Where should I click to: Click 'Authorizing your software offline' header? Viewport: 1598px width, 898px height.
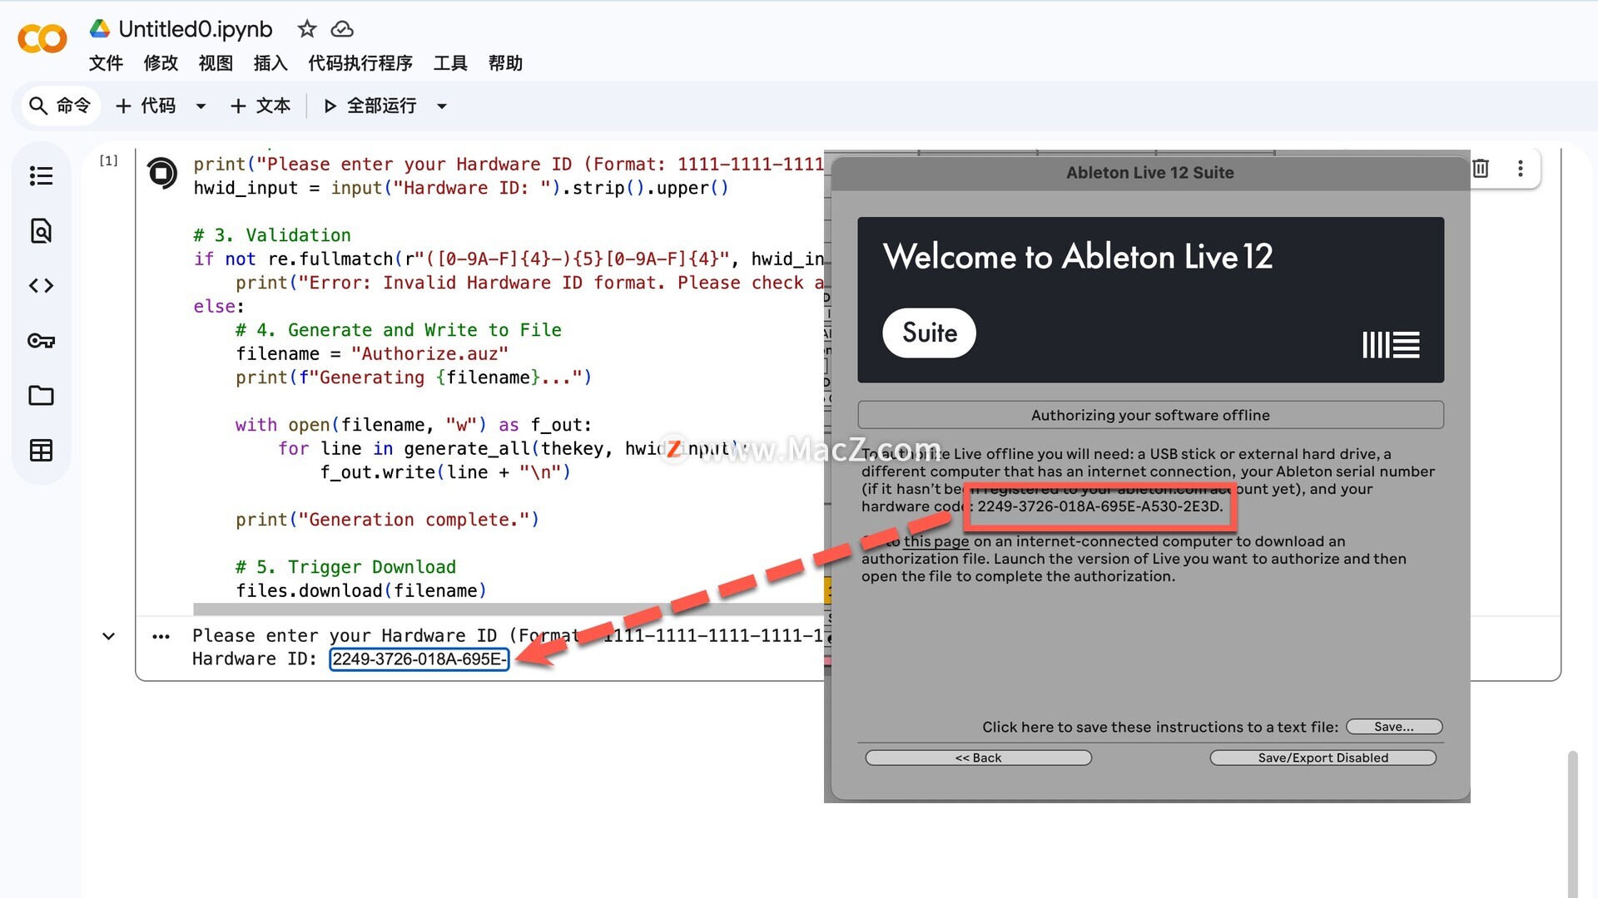click(x=1150, y=415)
